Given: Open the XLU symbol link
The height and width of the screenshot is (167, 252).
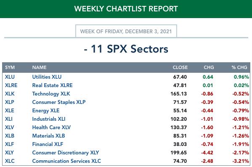Looking at the screenshot, I should 10,77.
